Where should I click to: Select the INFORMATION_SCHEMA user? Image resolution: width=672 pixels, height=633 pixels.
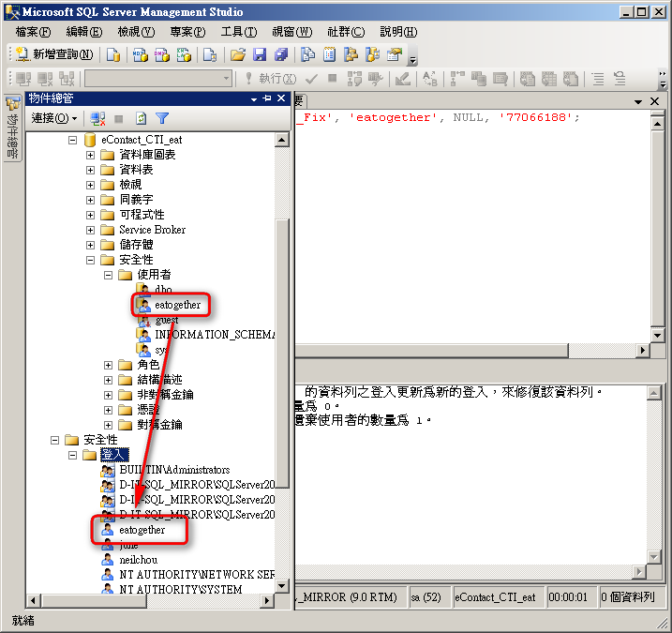coord(215,335)
